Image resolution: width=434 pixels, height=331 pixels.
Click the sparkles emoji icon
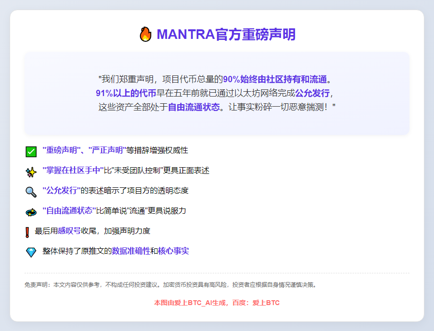pos(31,172)
